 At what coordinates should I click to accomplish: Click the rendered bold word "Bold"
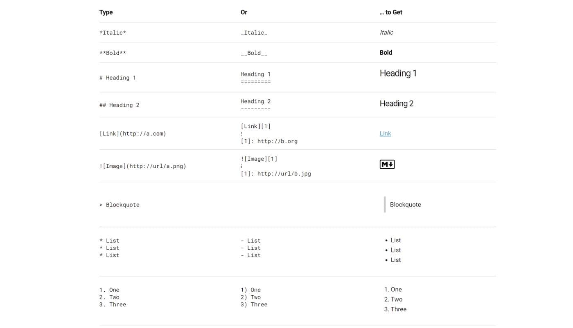[386, 53]
